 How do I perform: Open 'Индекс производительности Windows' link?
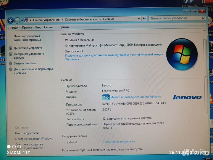tap(136, 97)
